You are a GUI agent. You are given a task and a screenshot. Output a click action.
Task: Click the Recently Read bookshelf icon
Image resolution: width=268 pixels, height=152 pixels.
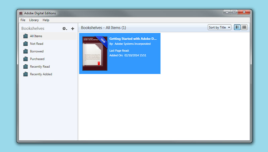(25, 67)
